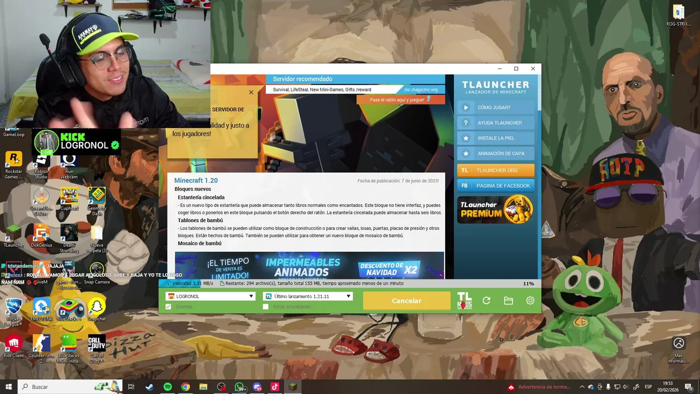Open the volume control in system tray
This screenshot has width=700, height=394.
point(626,387)
